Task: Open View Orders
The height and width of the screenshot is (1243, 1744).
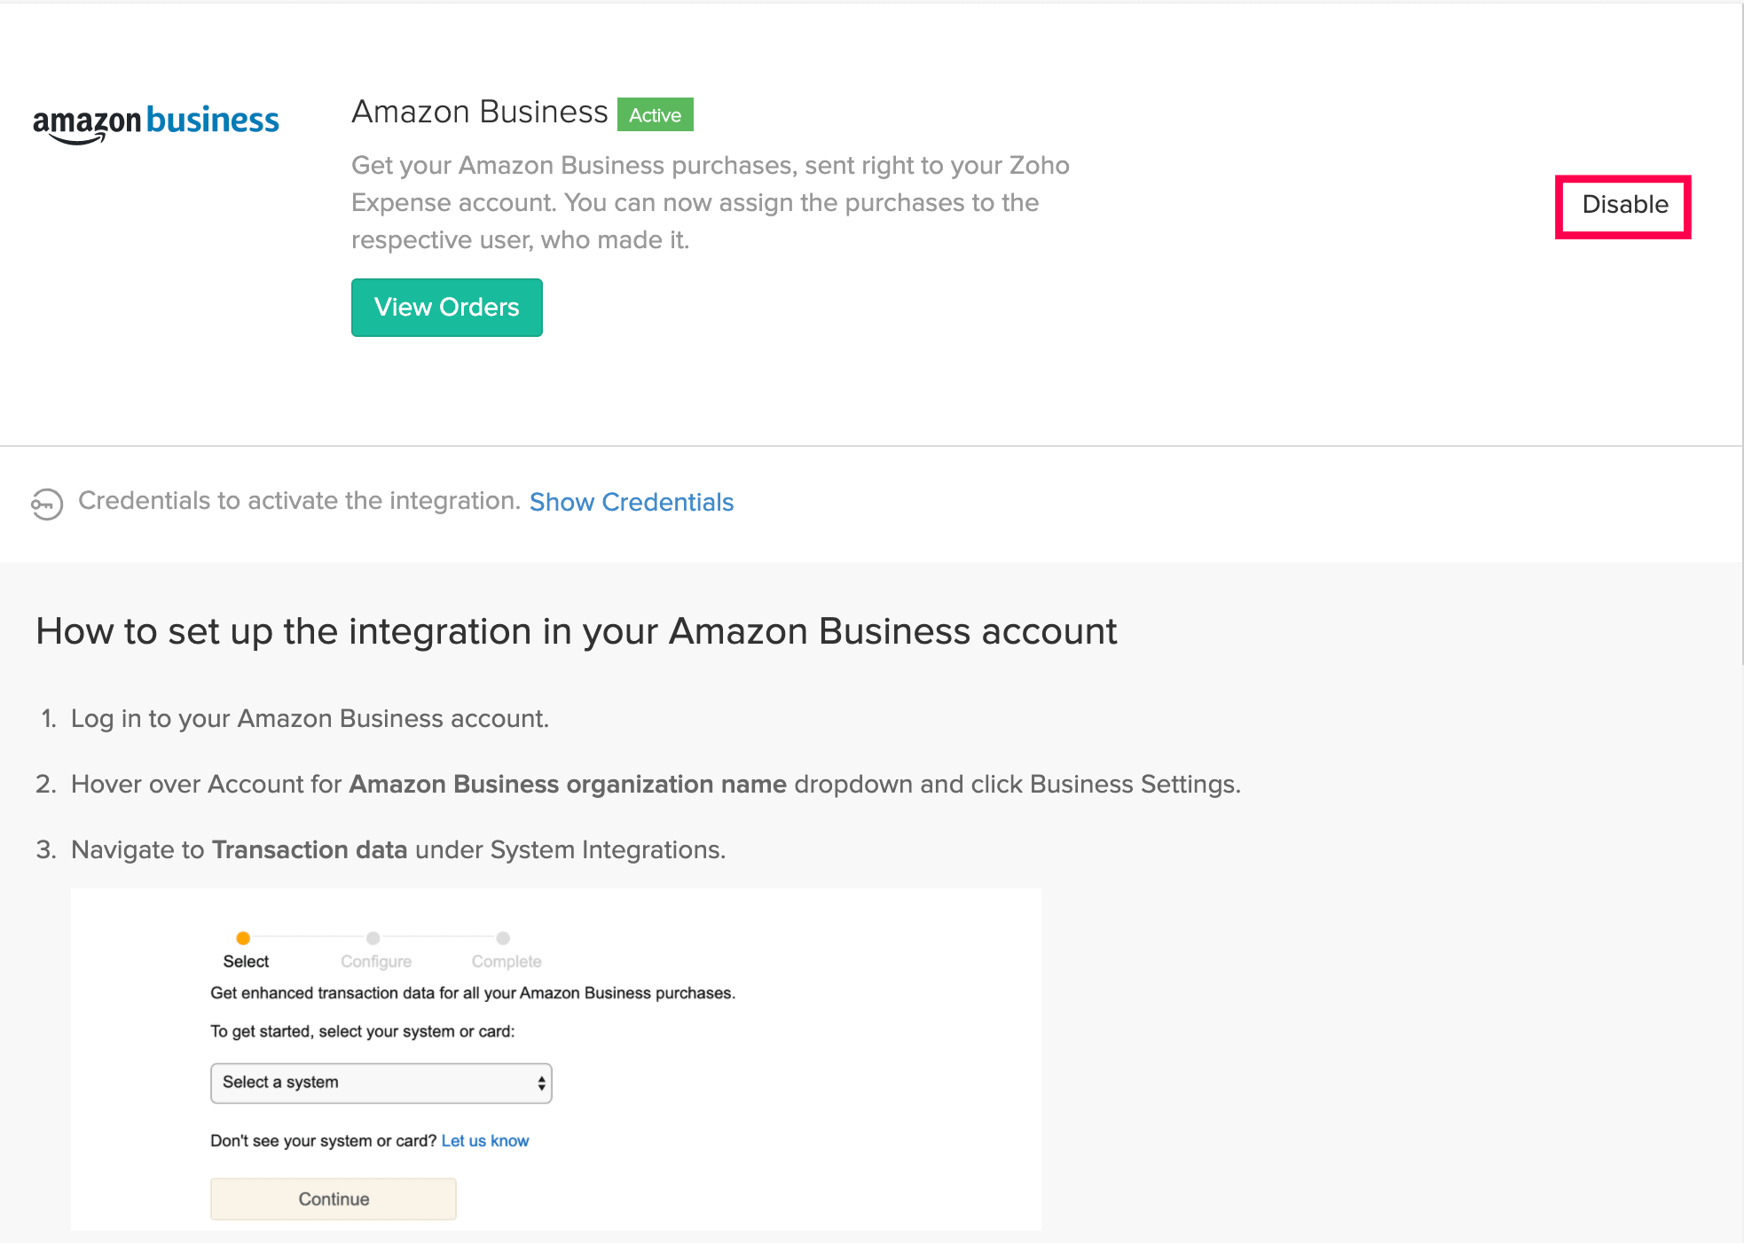Action: (x=446, y=308)
